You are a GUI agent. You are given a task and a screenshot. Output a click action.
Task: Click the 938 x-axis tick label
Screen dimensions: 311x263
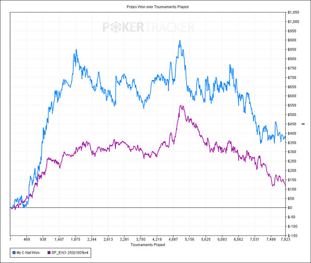pos(43,239)
